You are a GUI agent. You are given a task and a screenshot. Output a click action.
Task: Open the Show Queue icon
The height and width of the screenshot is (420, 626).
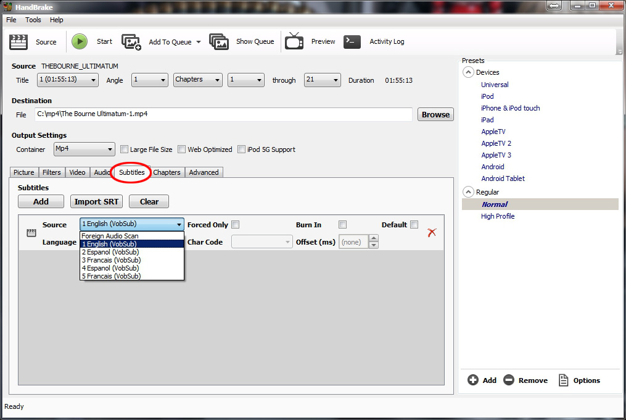click(219, 41)
